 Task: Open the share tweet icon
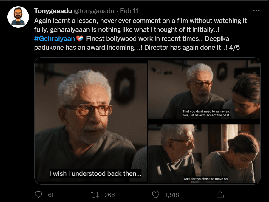(x=219, y=195)
